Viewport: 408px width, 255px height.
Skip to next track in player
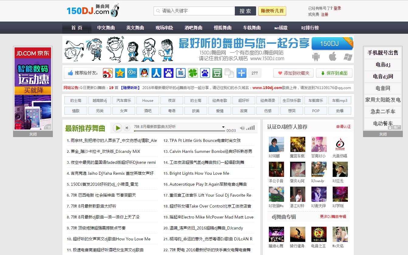click(x=127, y=128)
